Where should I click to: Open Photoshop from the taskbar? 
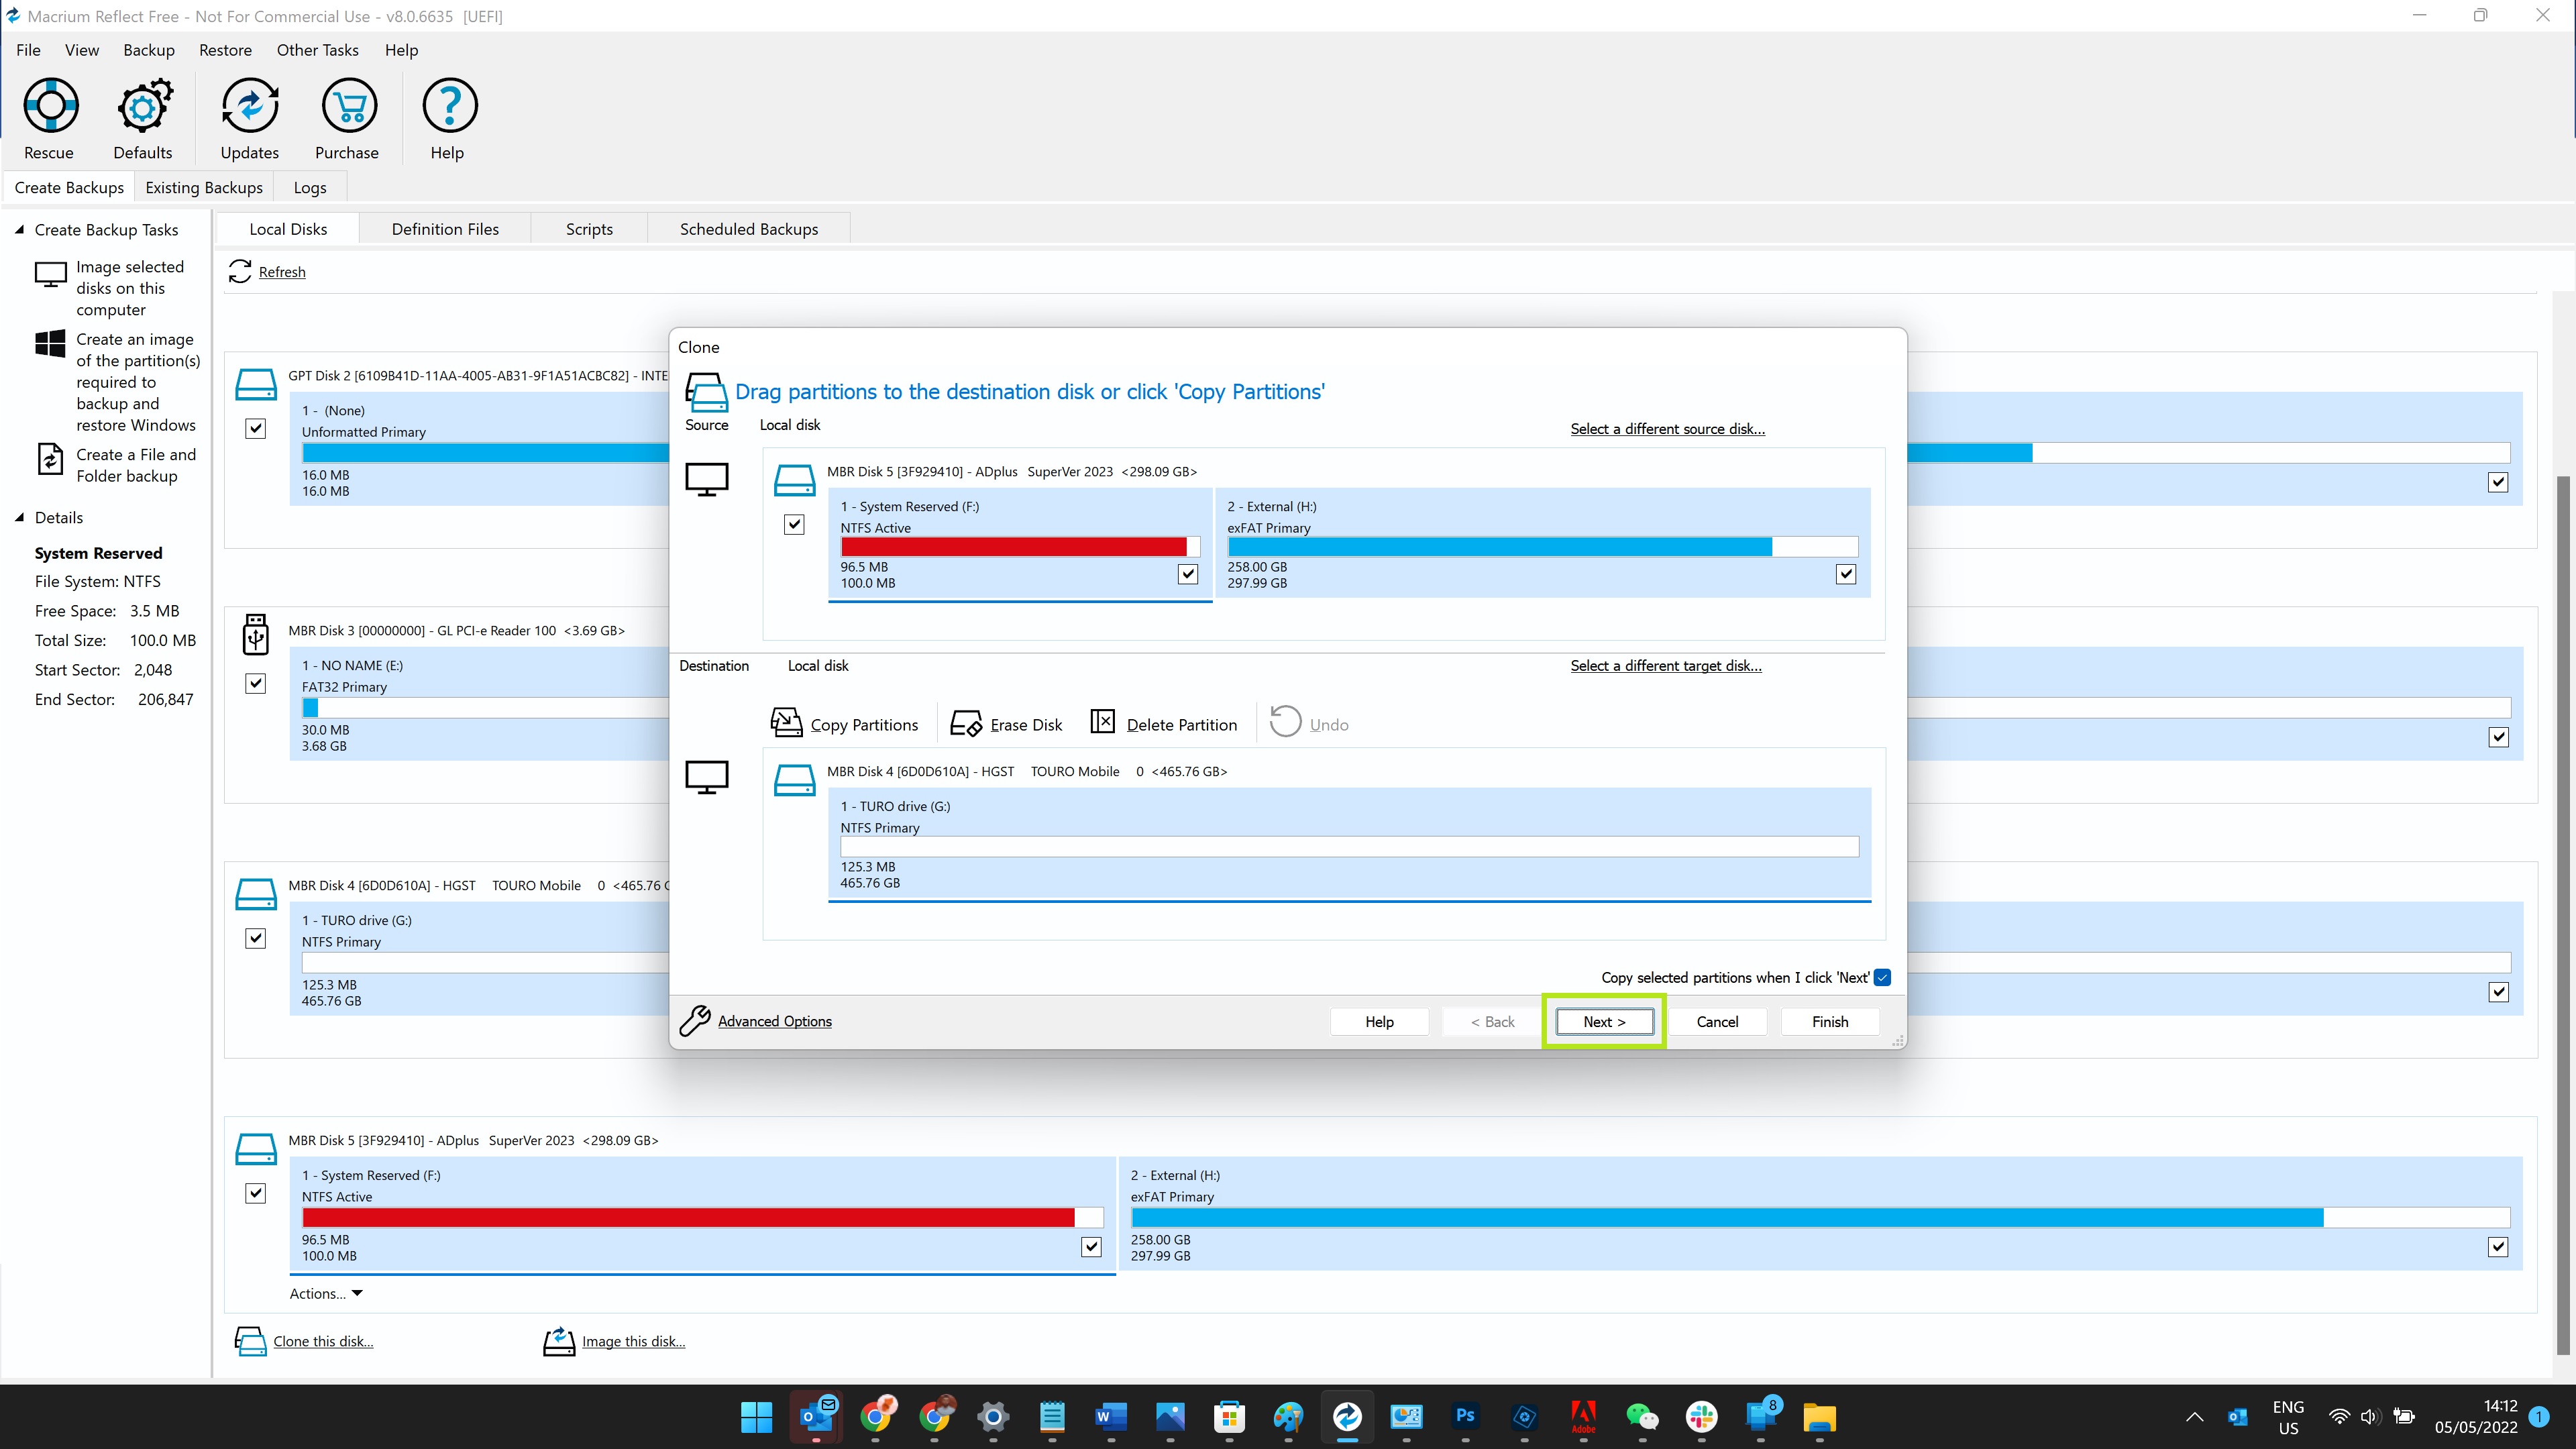tap(1465, 1416)
